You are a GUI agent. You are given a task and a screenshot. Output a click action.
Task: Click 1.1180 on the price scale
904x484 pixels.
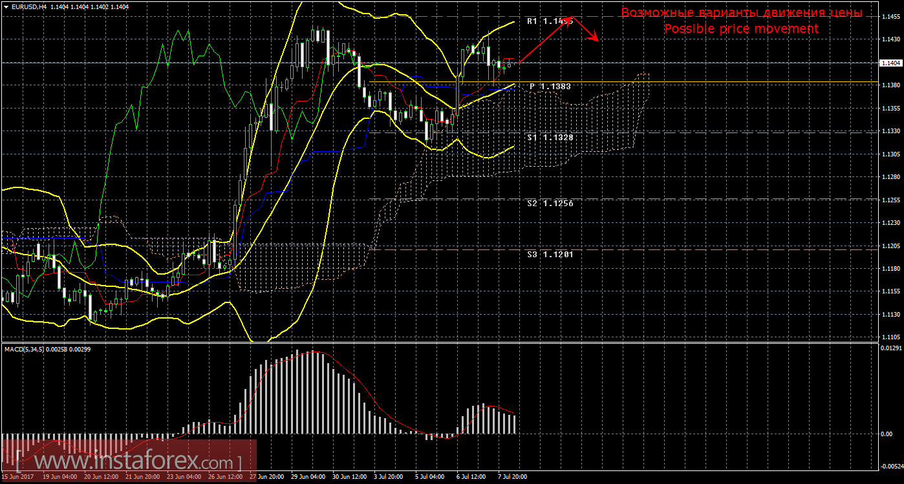click(892, 269)
